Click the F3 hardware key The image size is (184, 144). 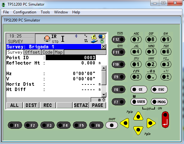point(48,125)
